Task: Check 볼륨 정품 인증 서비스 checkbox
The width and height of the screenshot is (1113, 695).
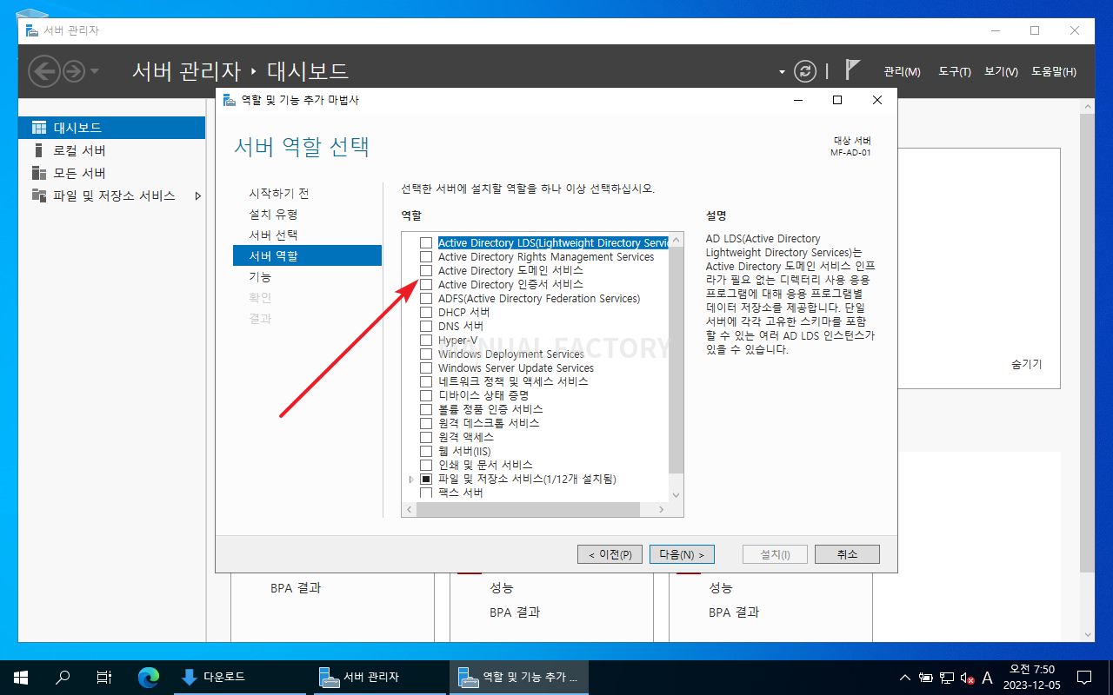Action: 426,409
